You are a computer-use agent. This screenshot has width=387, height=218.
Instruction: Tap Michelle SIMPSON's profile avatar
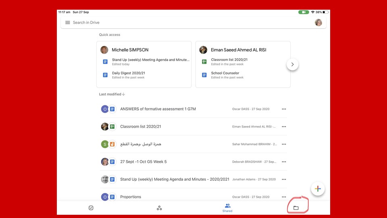coord(104,50)
